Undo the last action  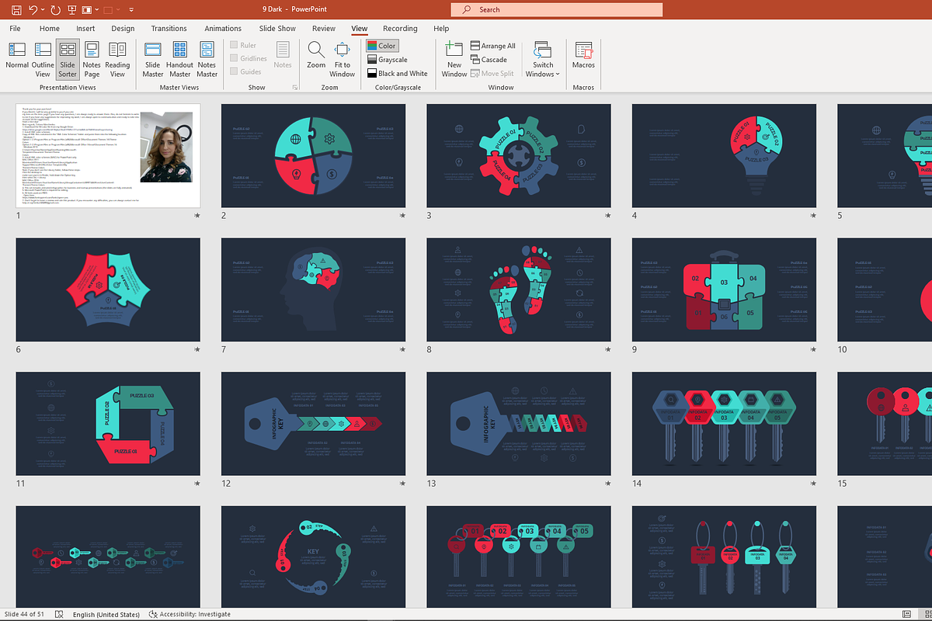coord(33,10)
